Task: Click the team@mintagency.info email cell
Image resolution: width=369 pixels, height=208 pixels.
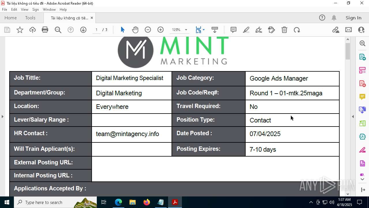Action: tap(131, 134)
